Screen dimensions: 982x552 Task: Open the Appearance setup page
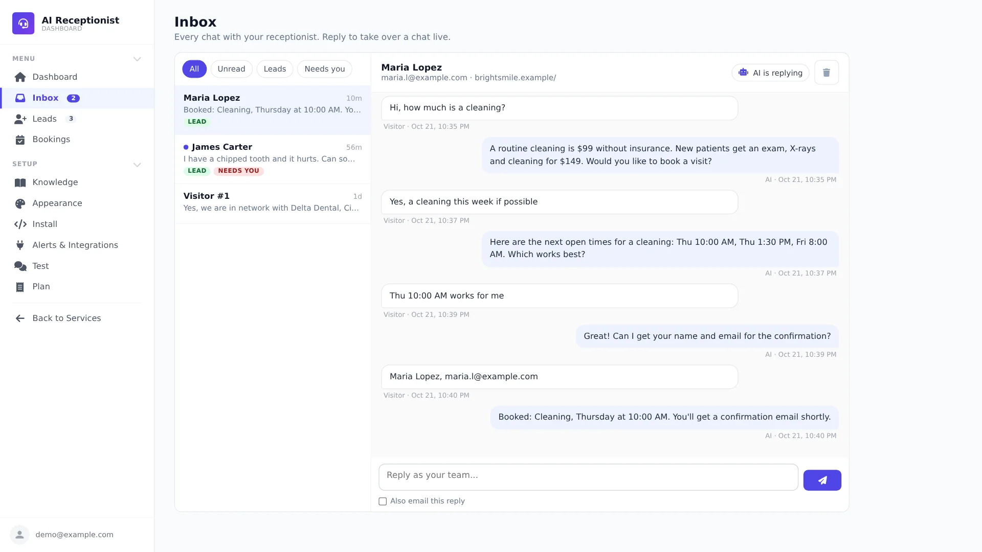(77, 203)
